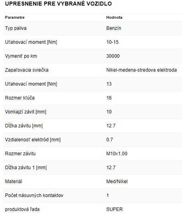The height and width of the screenshot is (213, 182).
Task: Click the 'Počet násuvných kontaktov' label
Action: (x=34, y=195)
